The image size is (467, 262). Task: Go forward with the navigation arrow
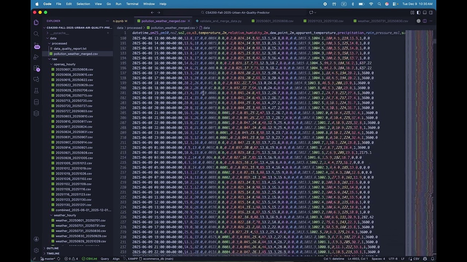point(158,12)
